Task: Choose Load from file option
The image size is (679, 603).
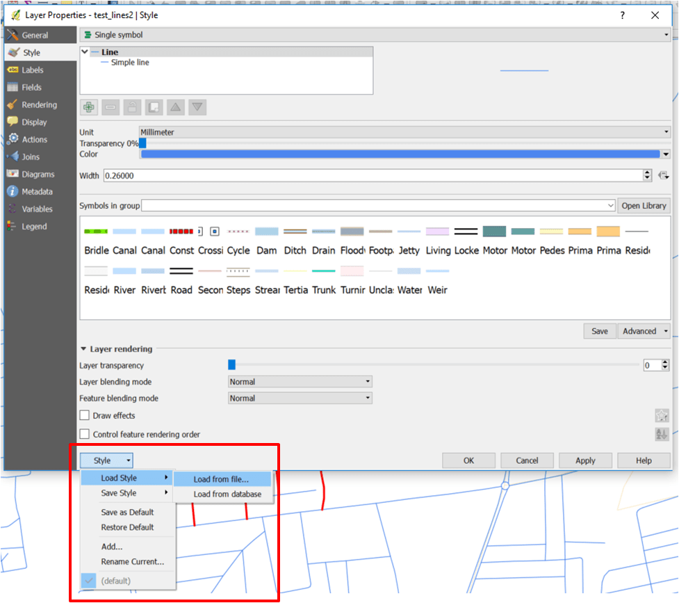Action: coord(222,479)
